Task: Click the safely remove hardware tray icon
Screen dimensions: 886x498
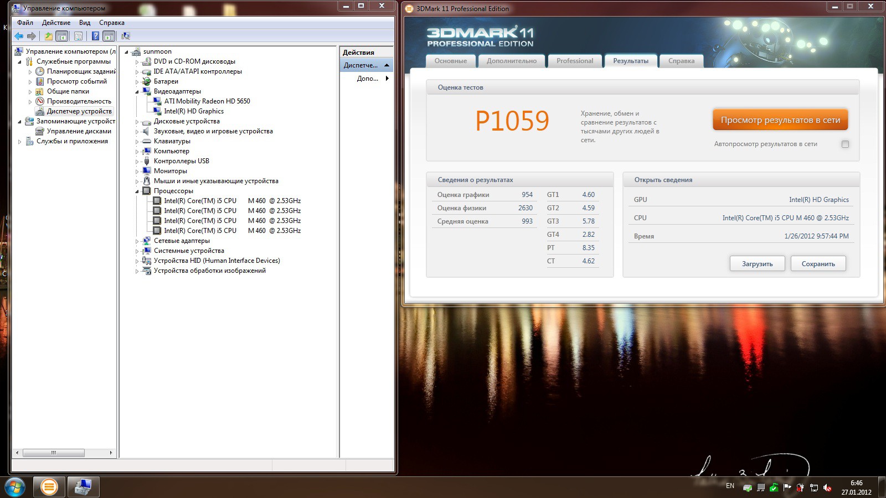Action: 748,487
